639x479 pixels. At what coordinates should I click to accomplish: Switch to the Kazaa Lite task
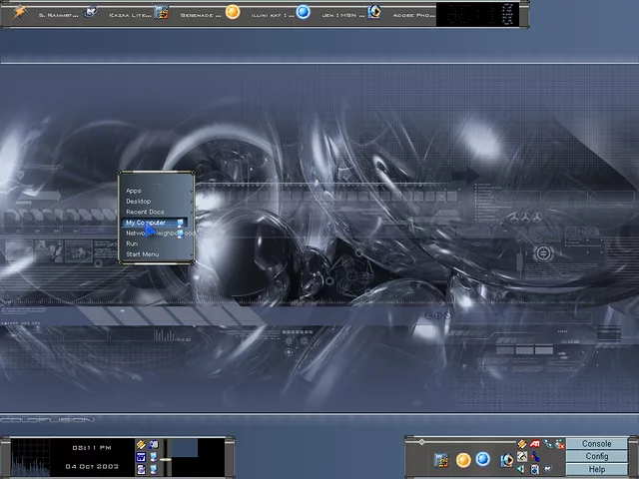tap(130, 16)
